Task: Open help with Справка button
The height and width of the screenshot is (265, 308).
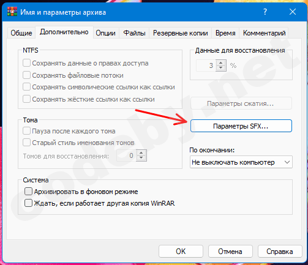Action: tap(280, 252)
